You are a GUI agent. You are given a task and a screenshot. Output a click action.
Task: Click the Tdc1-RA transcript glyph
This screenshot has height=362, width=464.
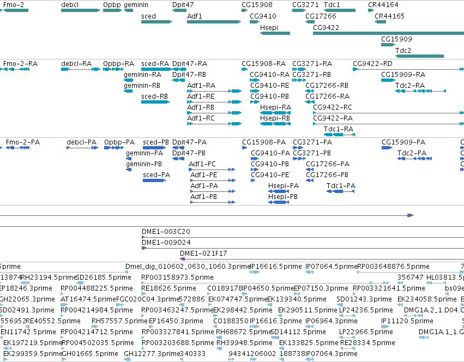pos(340,135)
